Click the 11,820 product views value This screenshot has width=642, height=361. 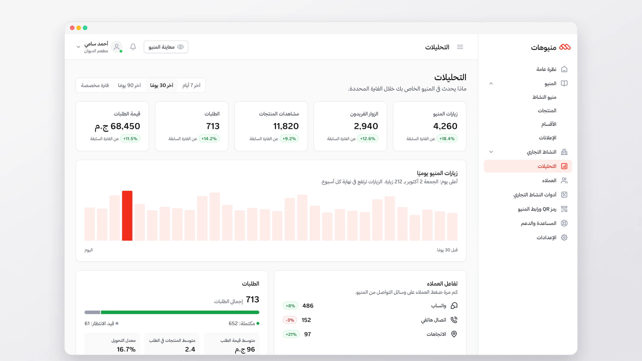click(x=286, y=126)
